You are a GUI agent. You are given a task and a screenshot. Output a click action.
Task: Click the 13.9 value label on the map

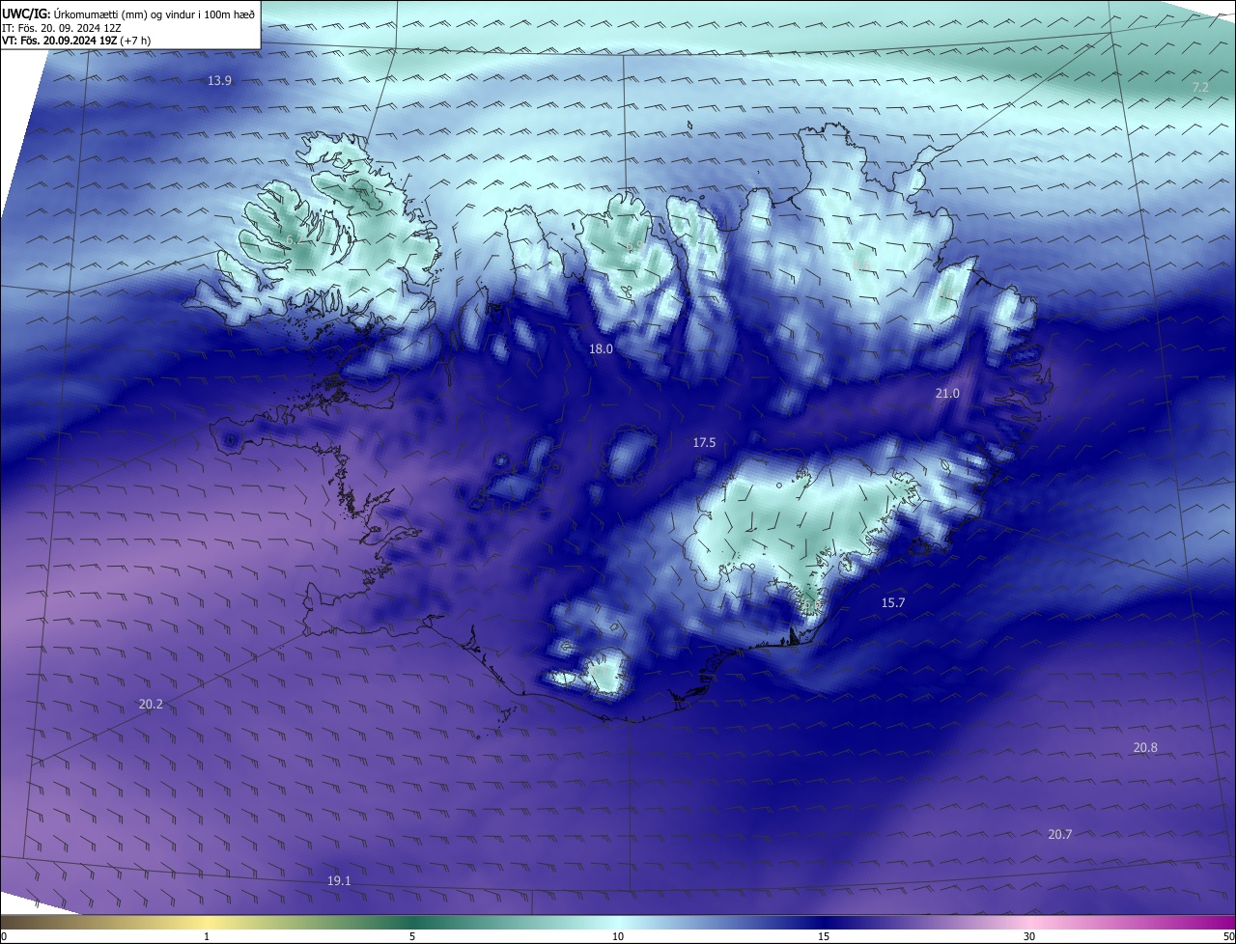[x=220, y=80]
